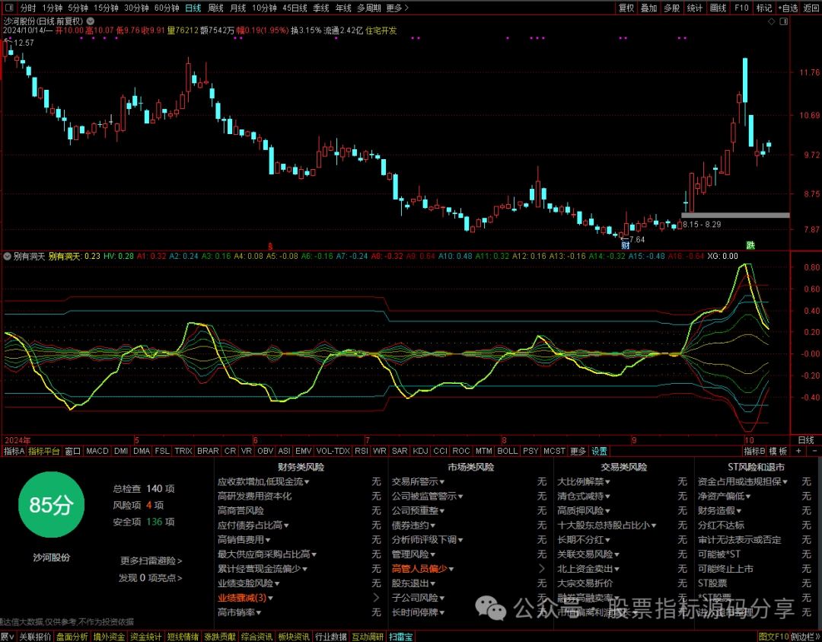The width and height of the screenshot is (822, 642).
Task: Open the 资金统计 bottom tab
Action: [145, 637]
